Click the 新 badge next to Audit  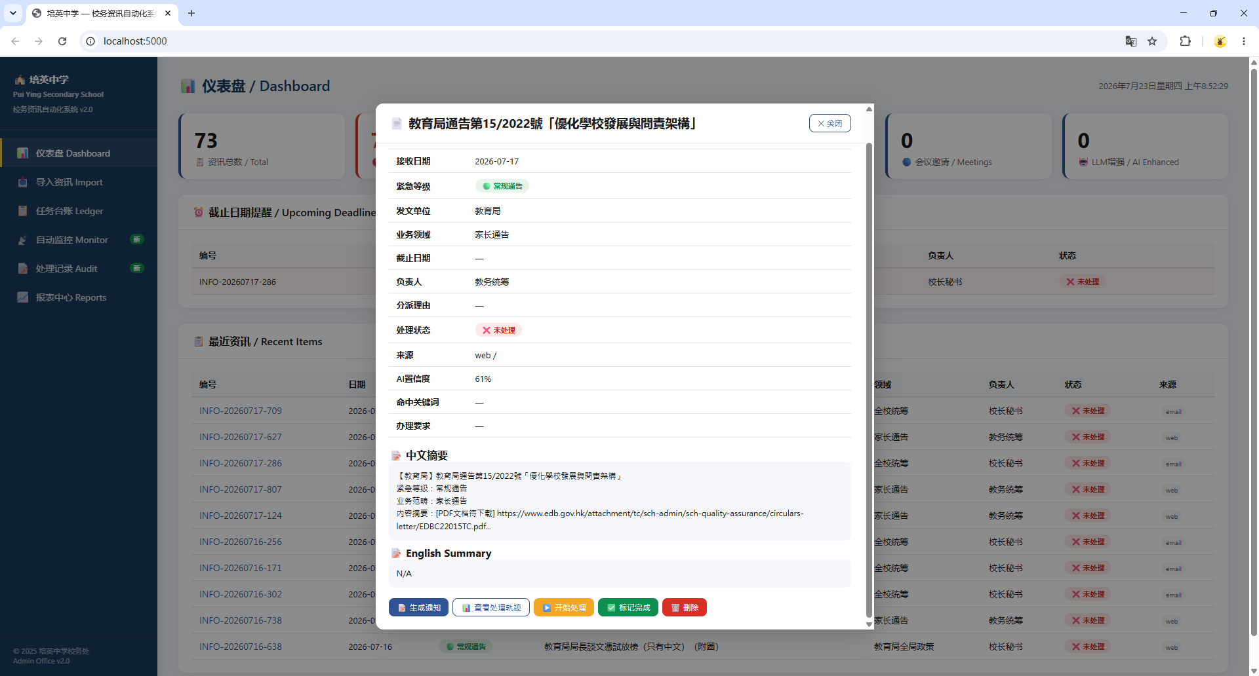pyautogui.click(x=137, y=268)
